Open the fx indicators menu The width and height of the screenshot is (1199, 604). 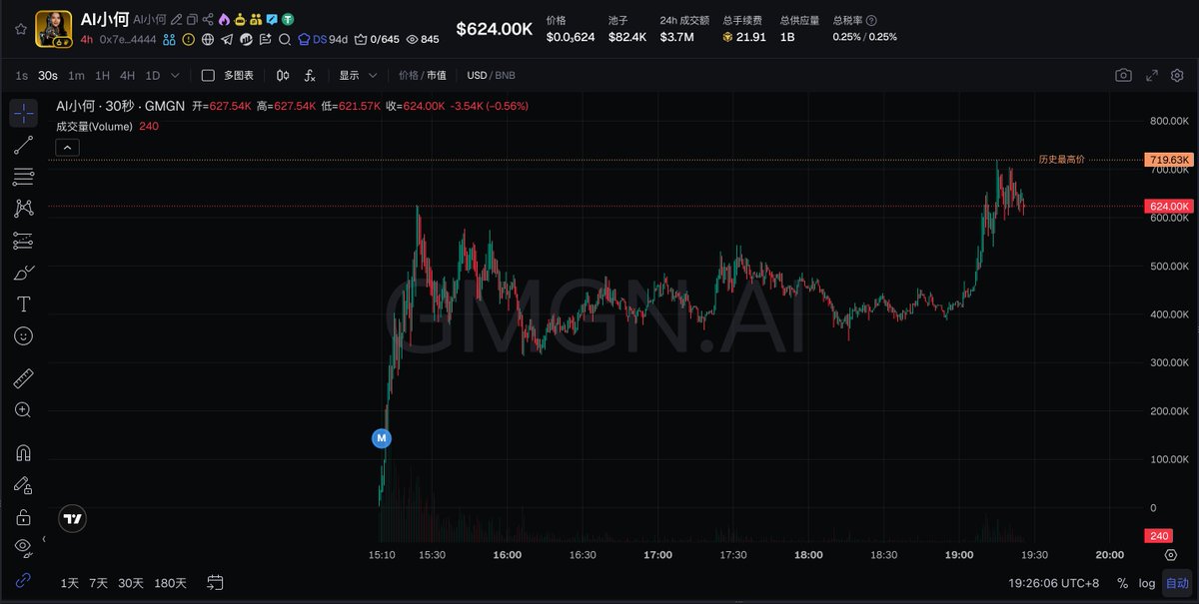pos(310,76)
